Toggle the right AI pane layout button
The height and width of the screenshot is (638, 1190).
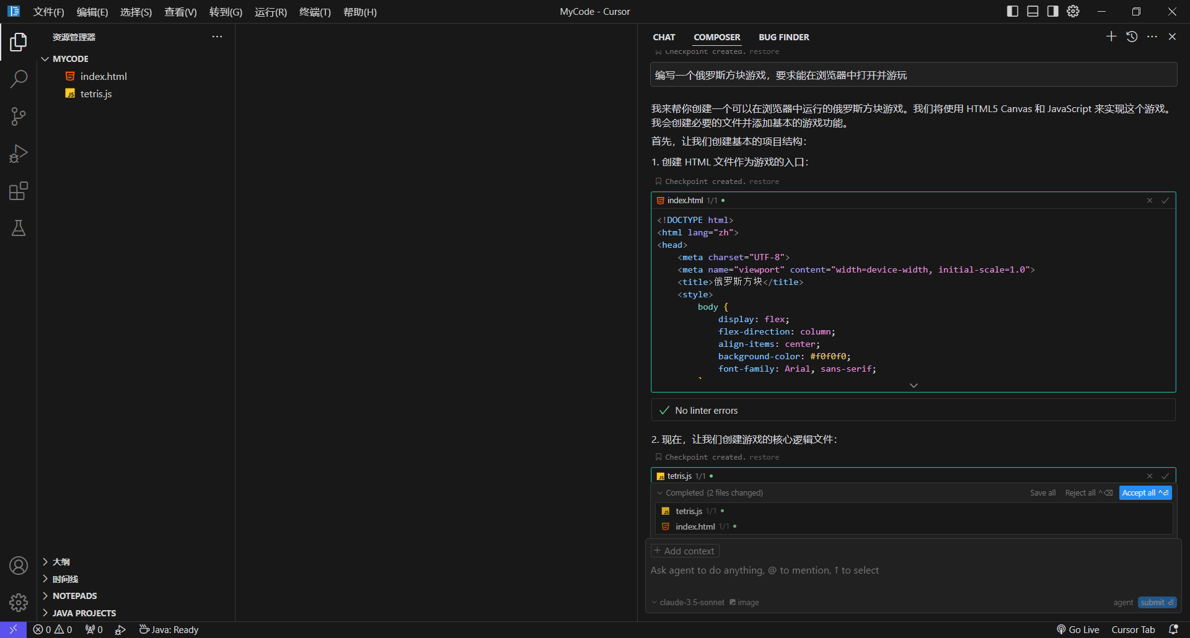tap(1052, 11)
